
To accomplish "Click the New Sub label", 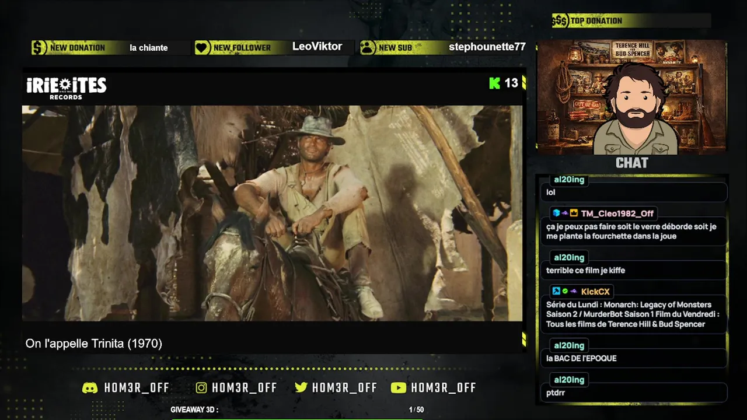I will pos(395,48).
